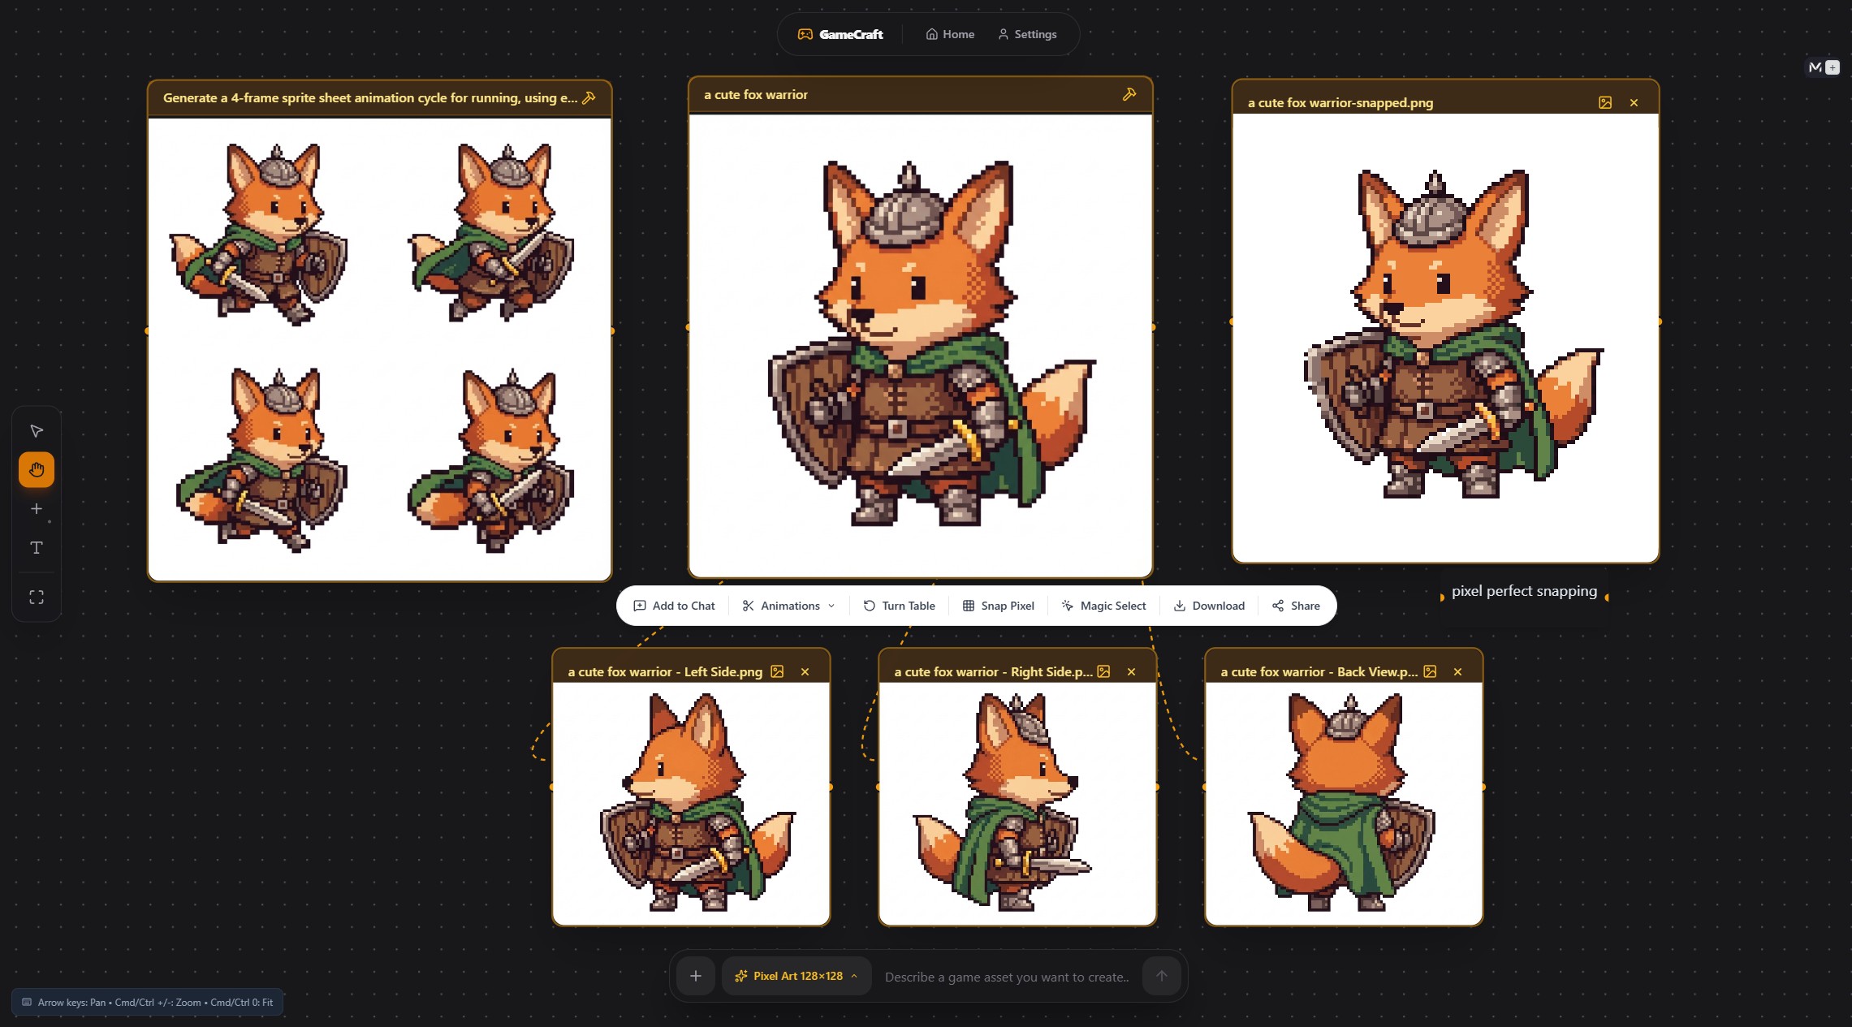The height and width of the screenshot is (1027, 1852).
Task: Click the Turn Table button
Action: point(899,606)
